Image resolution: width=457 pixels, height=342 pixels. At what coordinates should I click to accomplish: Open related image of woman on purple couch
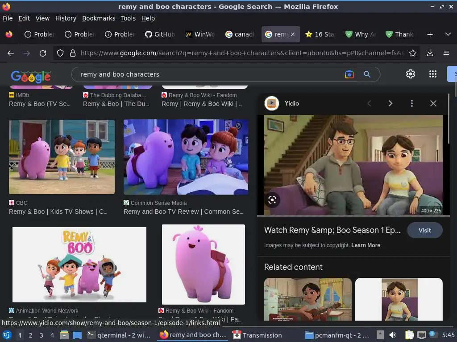coord(399,299)
